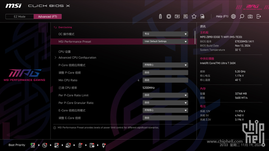Click the card icon after CPU chip

[x=177, y=16]
